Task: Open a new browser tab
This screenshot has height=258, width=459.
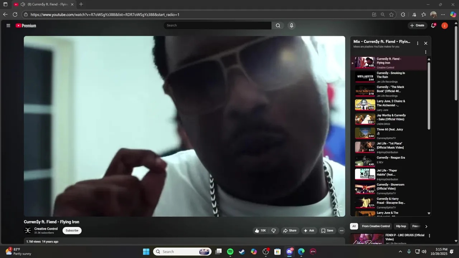Action: [81, 4]
